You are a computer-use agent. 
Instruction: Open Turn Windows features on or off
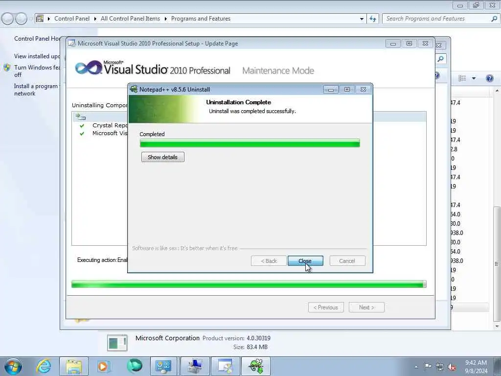coord(37,71)
